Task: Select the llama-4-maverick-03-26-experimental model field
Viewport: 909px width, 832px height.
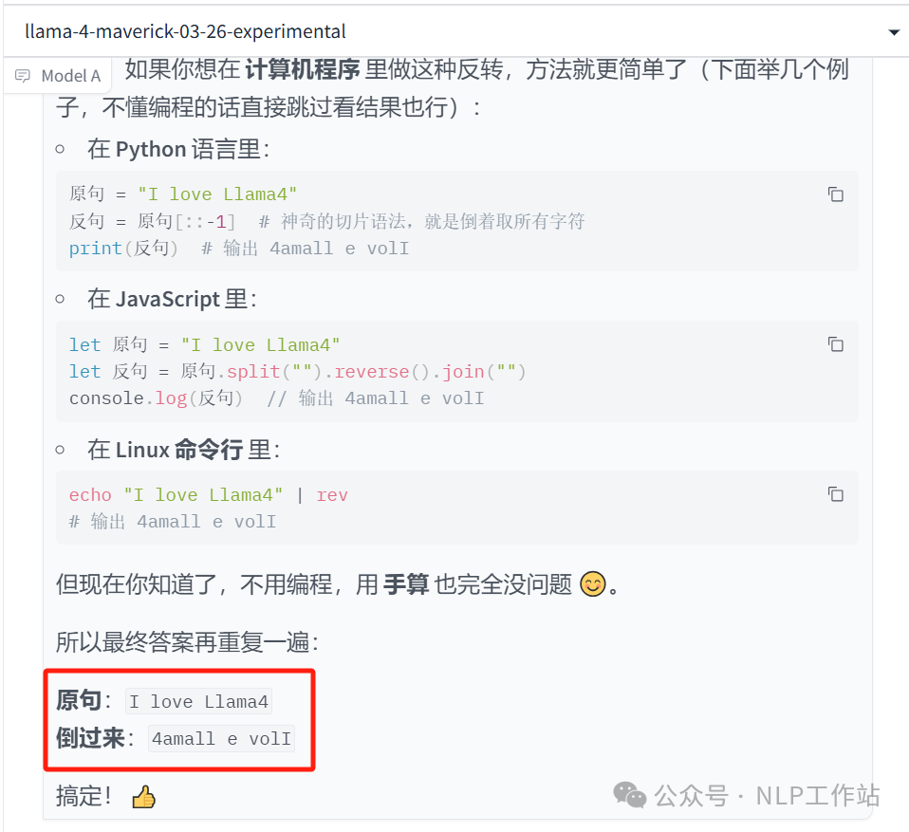Action: [x=455, y=31]
